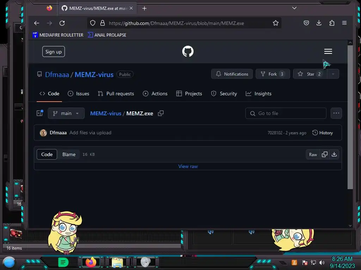The image size is (361, 270).
Task: Open the Dfmaaa author link in commit row
Action: (58, 133)
